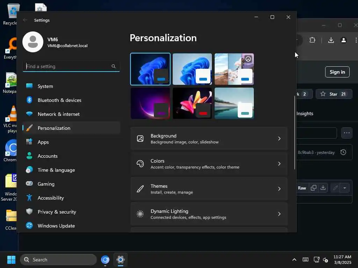Select the purple glow theme thumbnail
This screenshot has width=358, height=268.
[x=150, y=103]
